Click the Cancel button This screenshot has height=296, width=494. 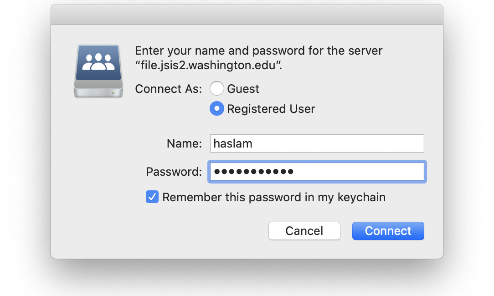304,231
